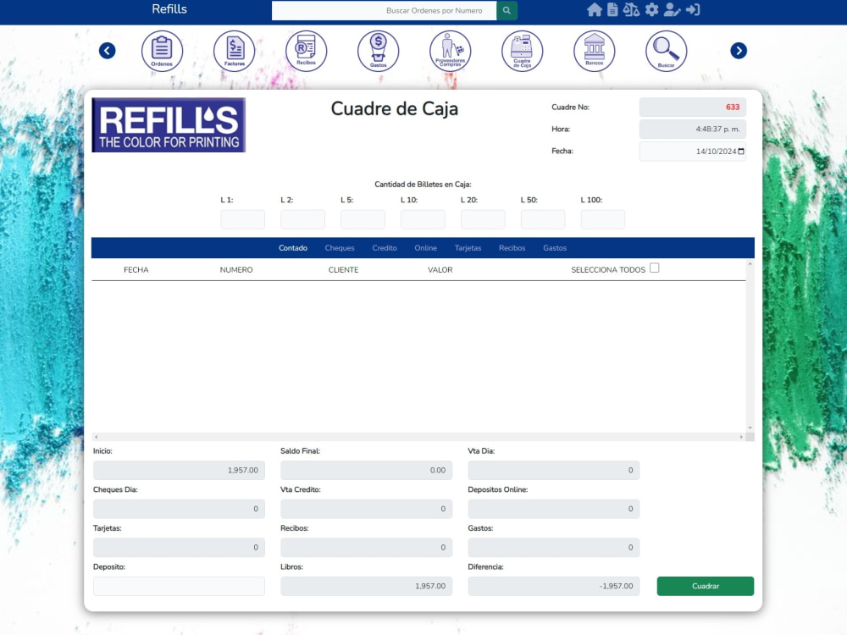Click the Fecha date field
This screenshot has height=635, width=847.
(693, 152)
